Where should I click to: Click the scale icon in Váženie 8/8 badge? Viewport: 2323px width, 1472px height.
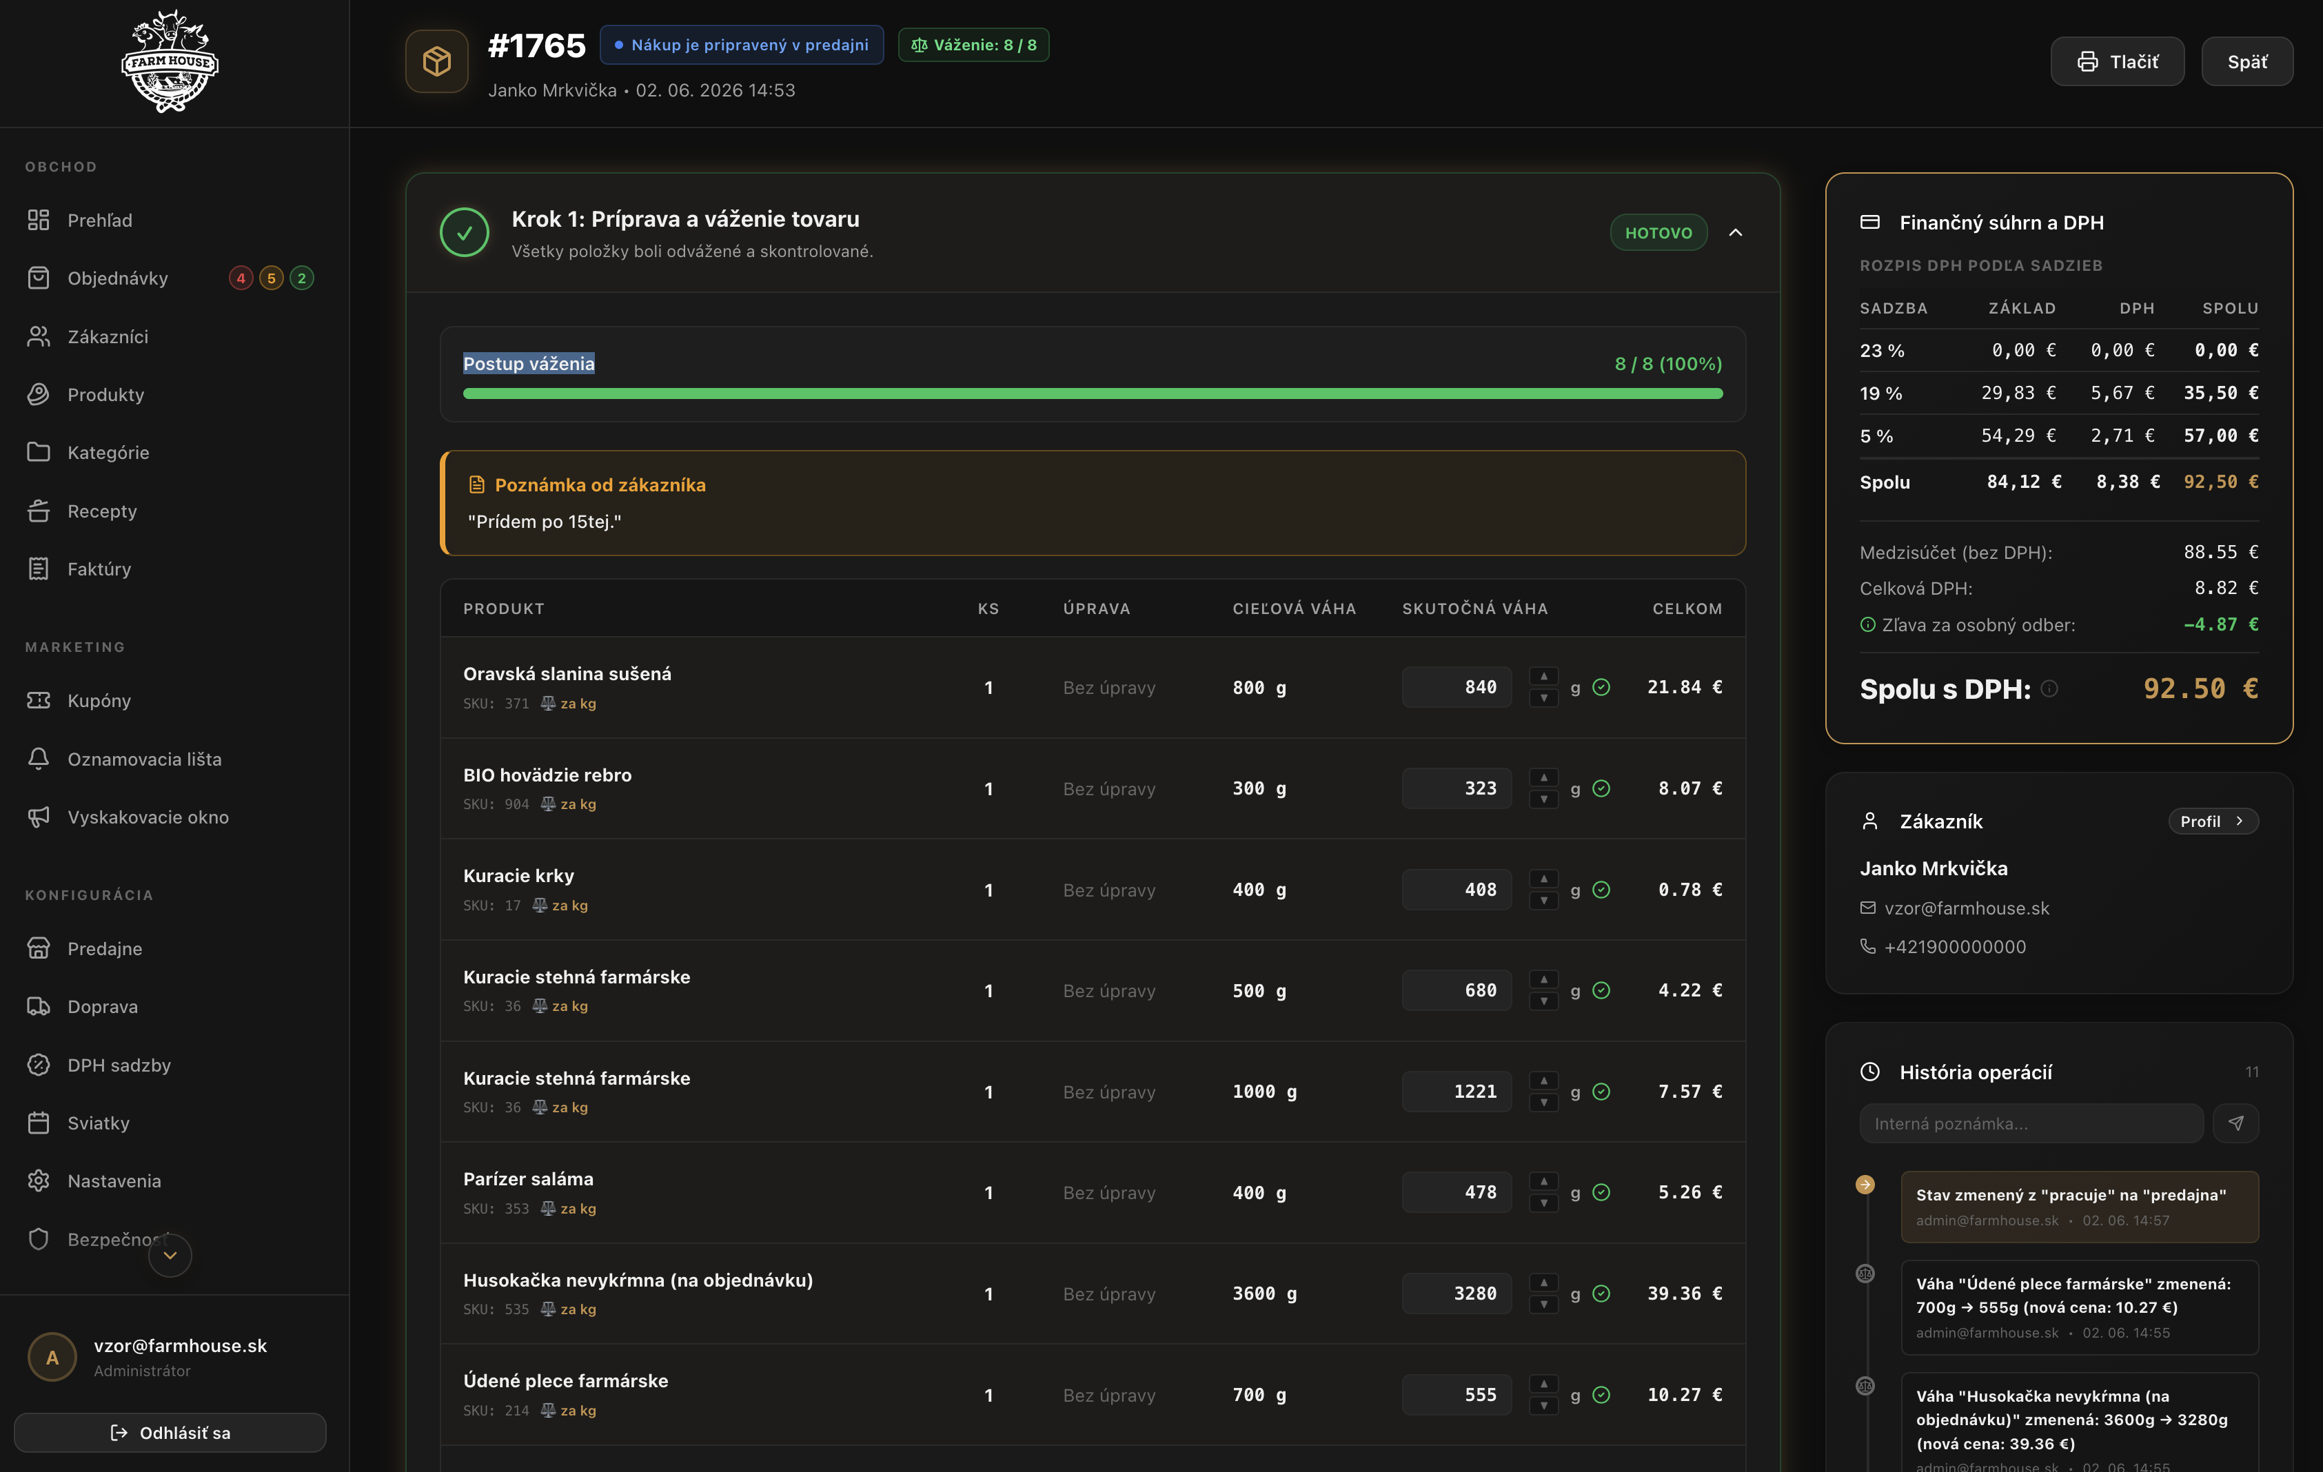[918, 45]
